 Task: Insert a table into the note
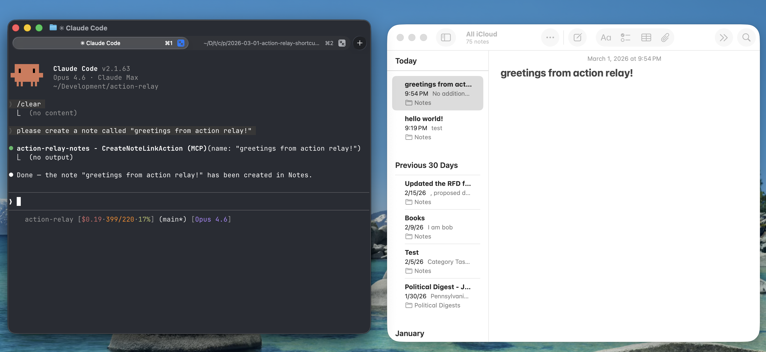click(x=646, y=37)
